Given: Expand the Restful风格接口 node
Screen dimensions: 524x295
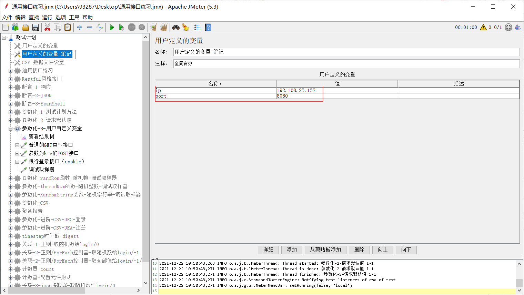Looking at the screenshot, I should (11, 79).
